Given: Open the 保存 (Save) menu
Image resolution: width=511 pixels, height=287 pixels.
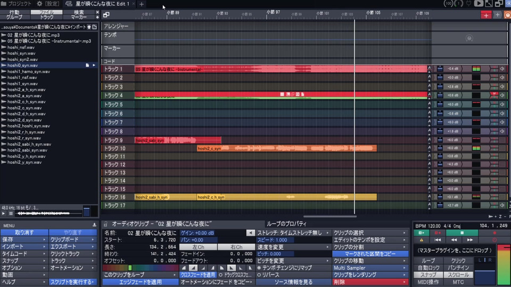Looking at the screenshot, I should point(24,240).
